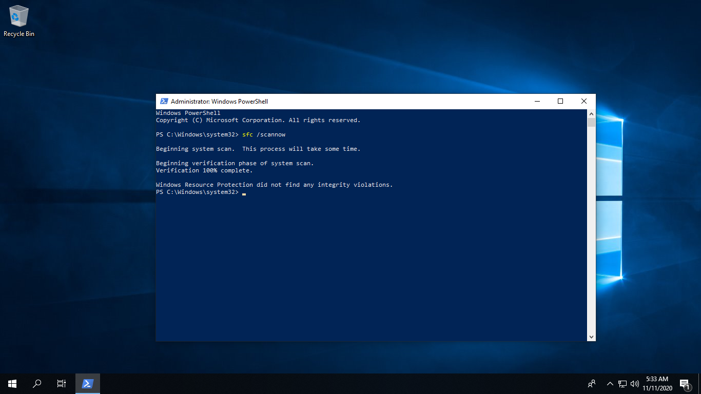
Task: Click the PowerShell scrollbar down arrow
Action: 591,337
